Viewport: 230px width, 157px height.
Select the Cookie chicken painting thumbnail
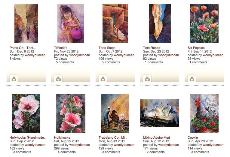point(204,113)
